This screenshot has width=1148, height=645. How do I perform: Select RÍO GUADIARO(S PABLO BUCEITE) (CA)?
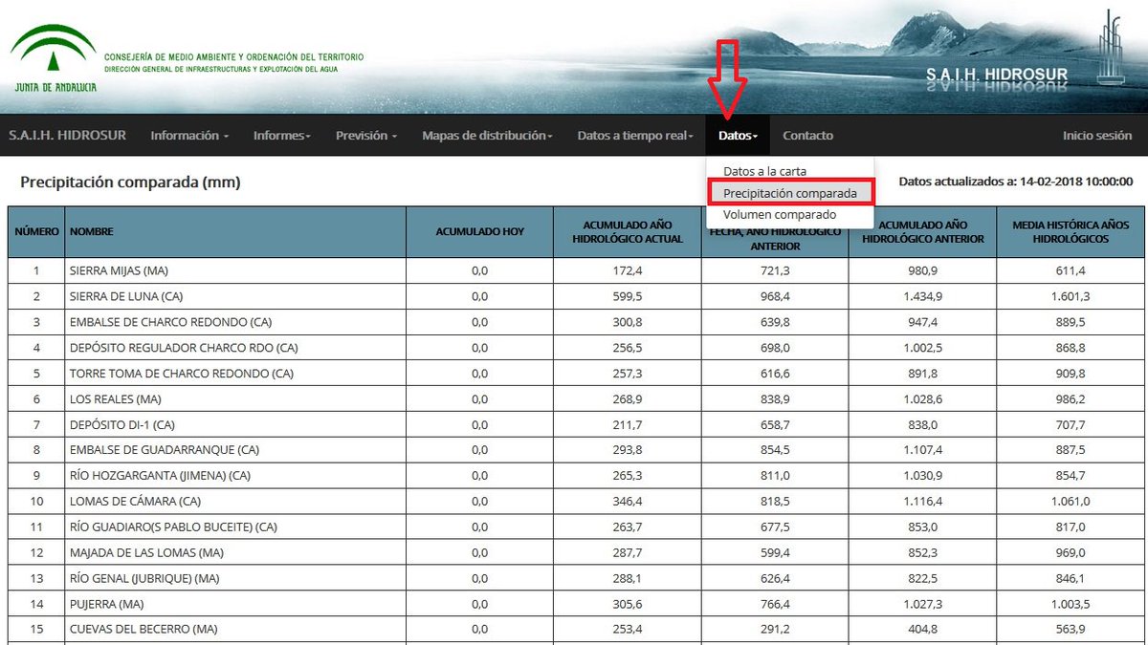click(173, 527)
